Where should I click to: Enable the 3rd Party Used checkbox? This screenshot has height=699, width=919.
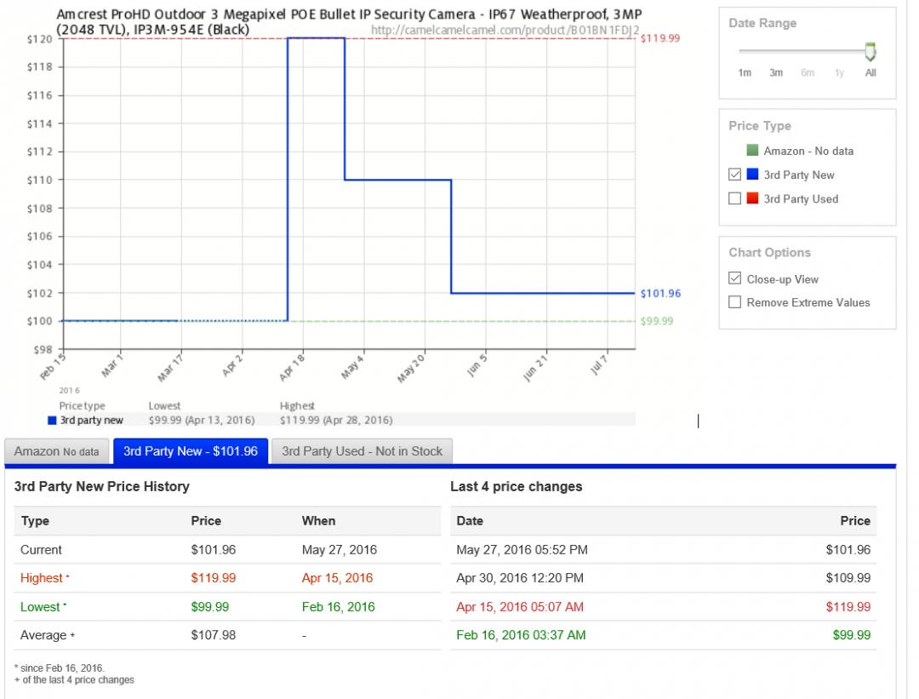click(x=735, y=199)
